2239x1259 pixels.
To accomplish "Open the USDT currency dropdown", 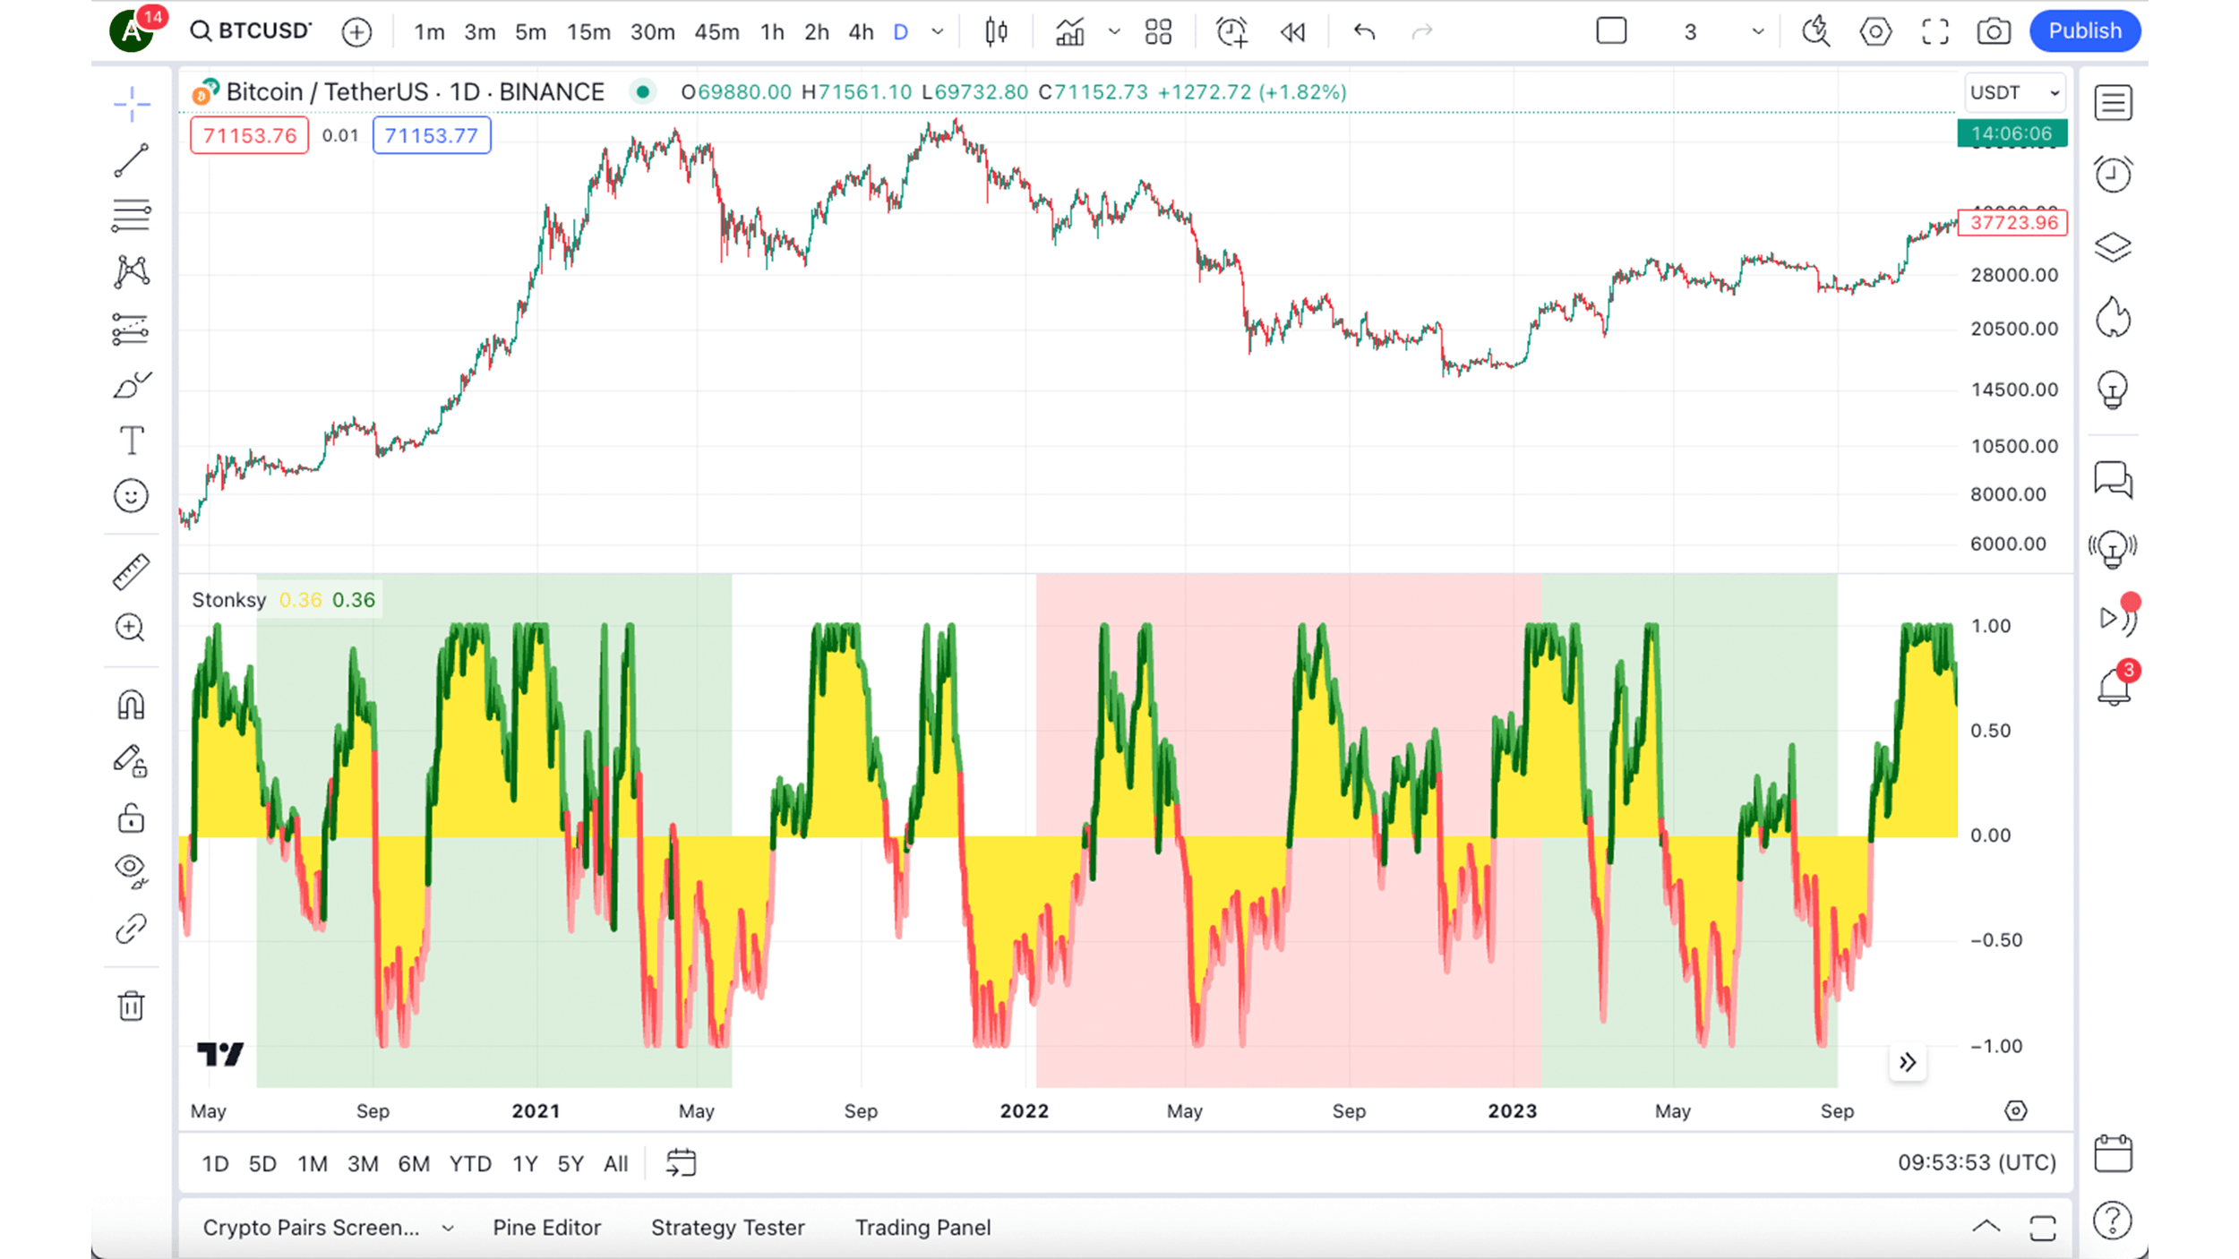I will pyautogui.click(x=2015, y=92).
